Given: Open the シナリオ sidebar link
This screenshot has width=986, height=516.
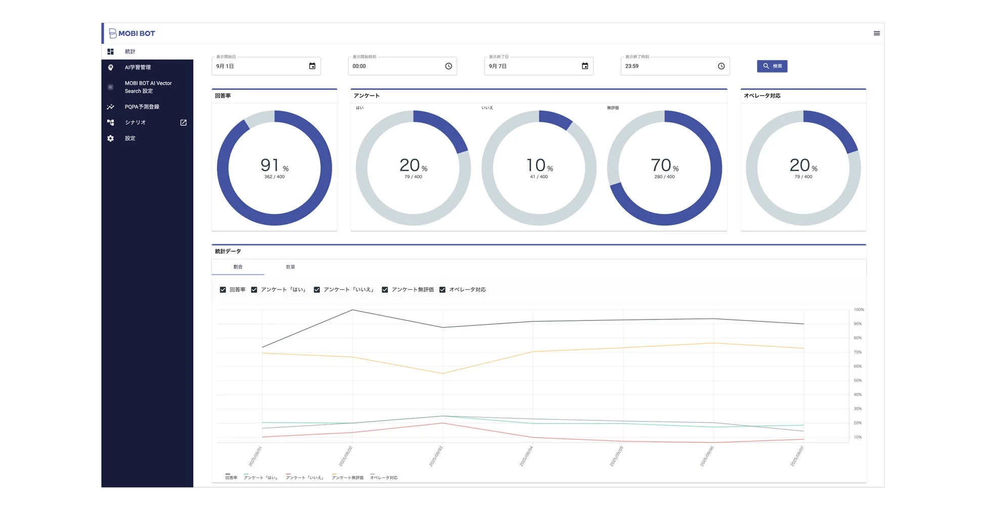Looking at the screenshot, I should point(135,122).
